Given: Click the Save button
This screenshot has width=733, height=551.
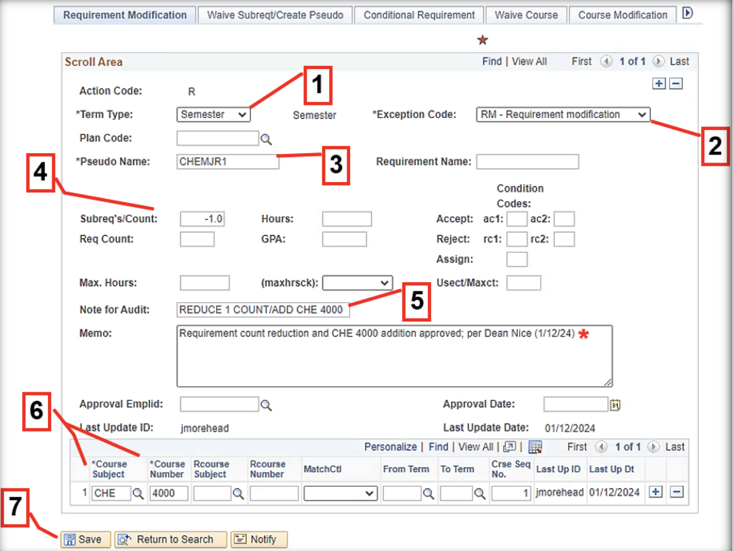Looking at the screenshot, I should pos(85,539).
